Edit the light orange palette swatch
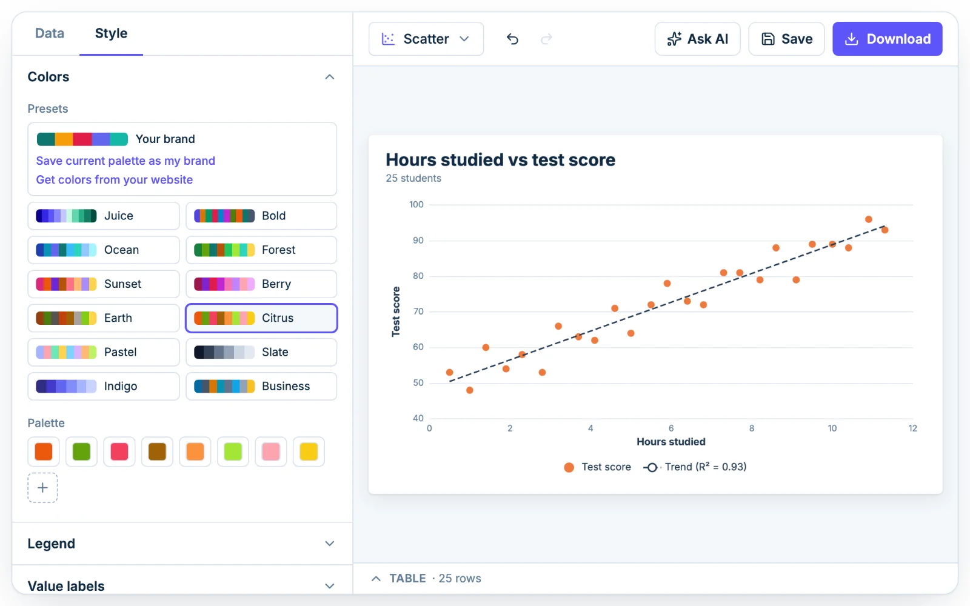970x606 pixels. [x=195, y=451]
